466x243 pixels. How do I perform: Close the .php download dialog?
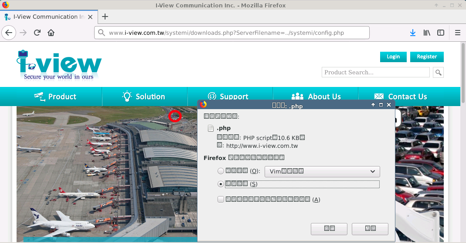pos(389,105)
